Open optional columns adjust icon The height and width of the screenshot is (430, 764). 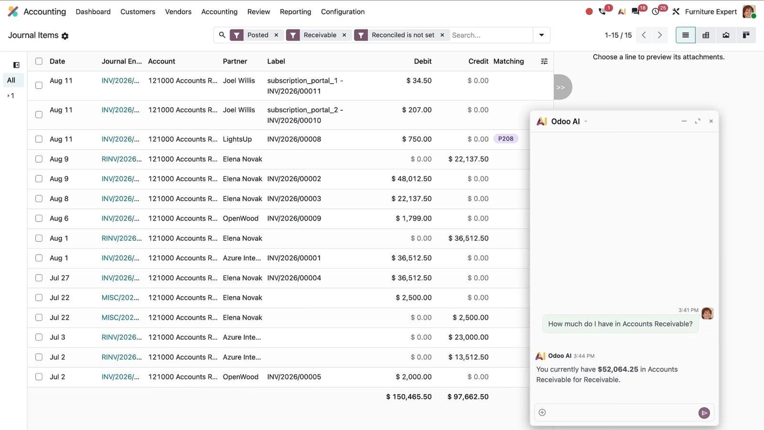pyautogui.click(x=544, y=61)
